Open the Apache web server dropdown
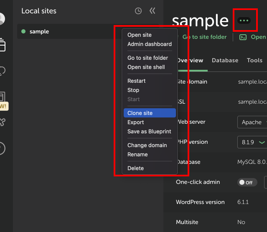Image resolution: width=267 pixels, height=232 pixels. pos(252,122)
